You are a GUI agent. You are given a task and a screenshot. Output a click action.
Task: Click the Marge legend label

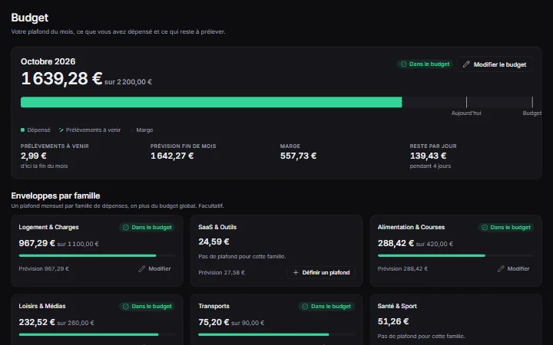point(144,130)
